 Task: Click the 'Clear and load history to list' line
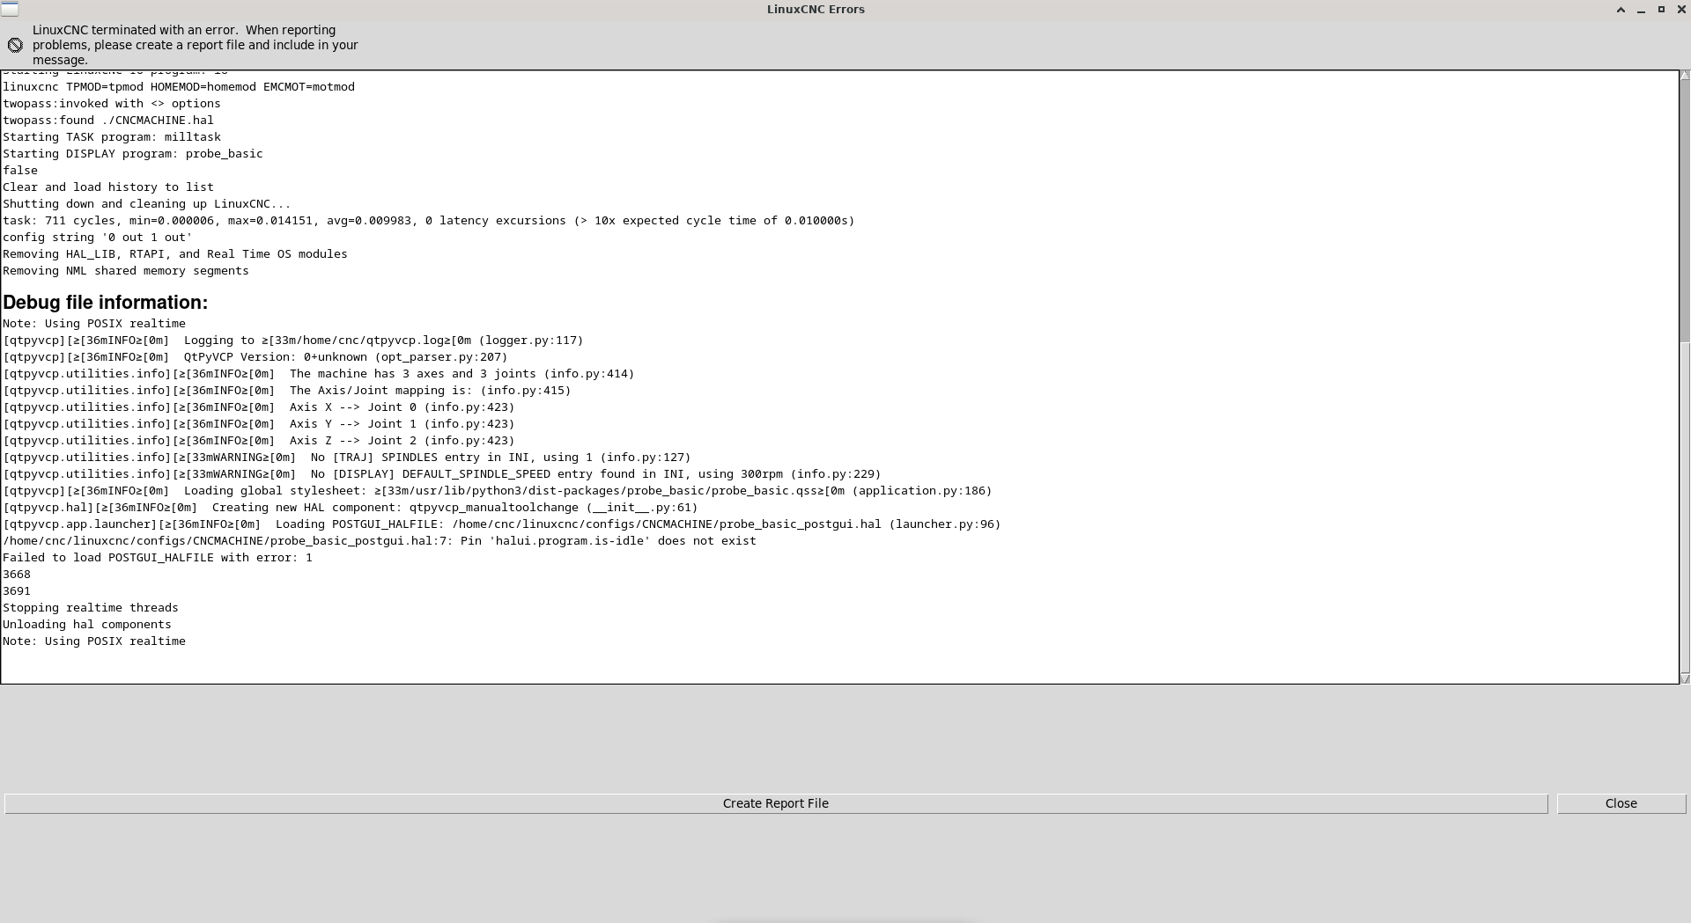point(108,187)
